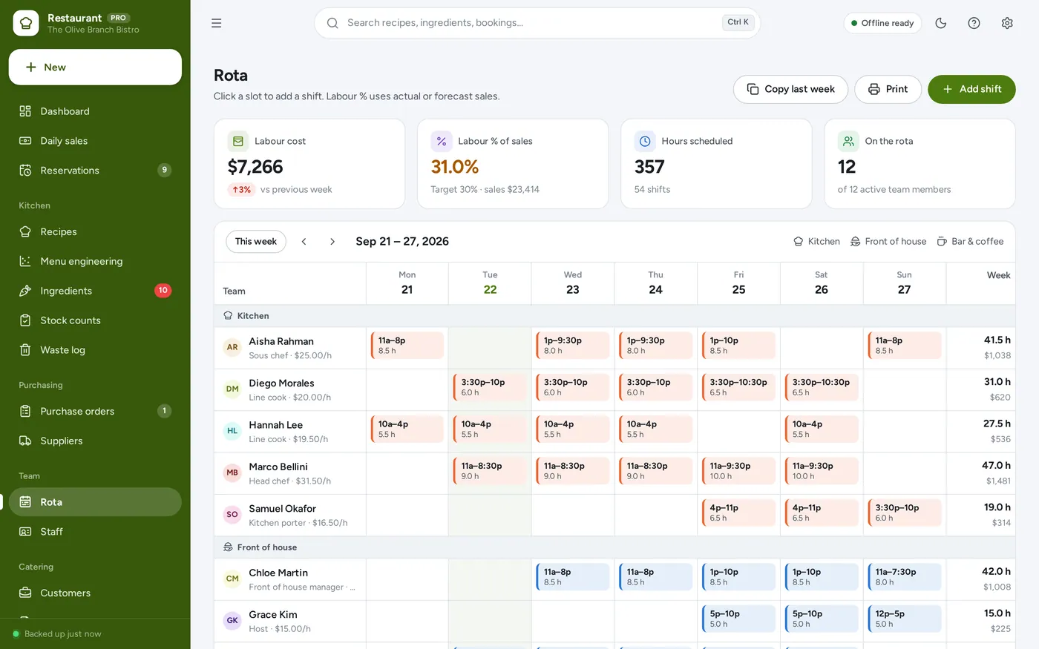Open the help question mark icon

(x=974, y=23)
